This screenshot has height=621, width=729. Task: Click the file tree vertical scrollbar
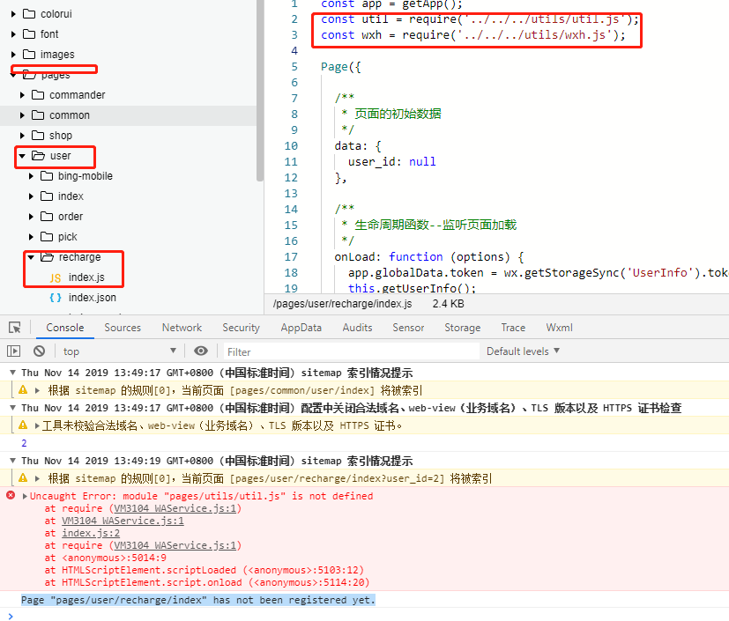tap(260, 91)
